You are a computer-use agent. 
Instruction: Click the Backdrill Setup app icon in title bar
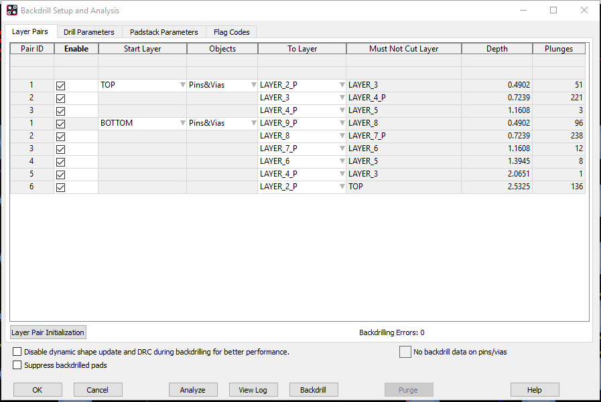(x=12, y=10)
